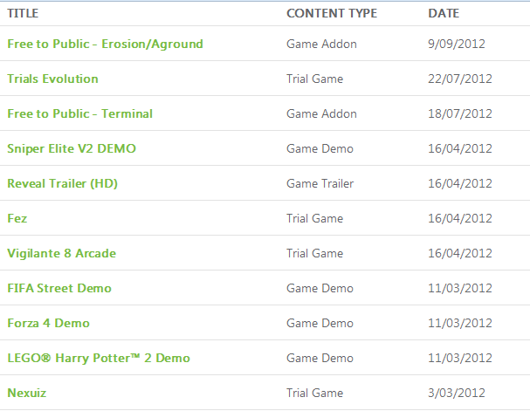
Task: Click the Forza 4 Demo link
Action: pos(48,323)
